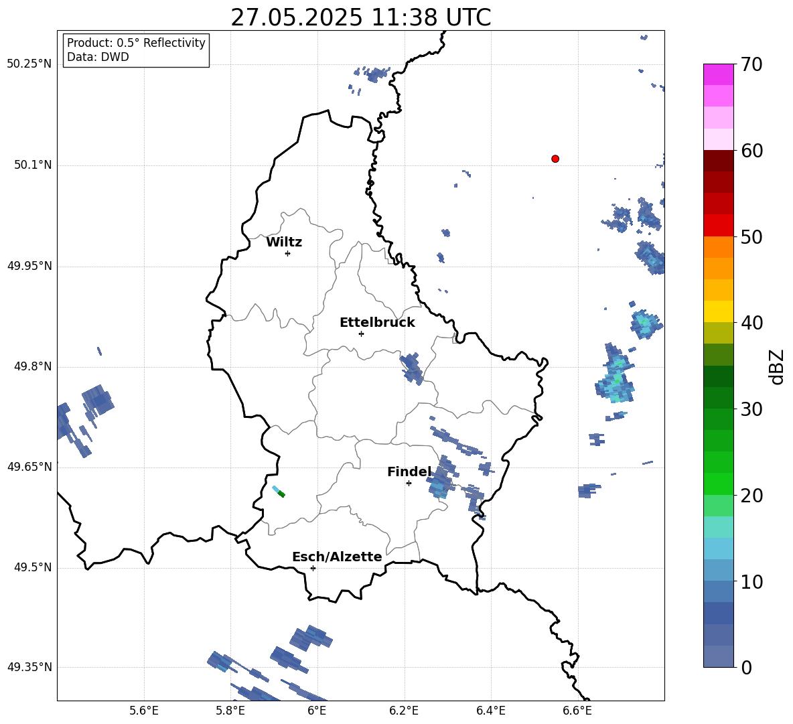The image size is (793, 724).
Task: Click the 10 label on the colorbar
Action: pyautogui.click(x=751, y=581)
